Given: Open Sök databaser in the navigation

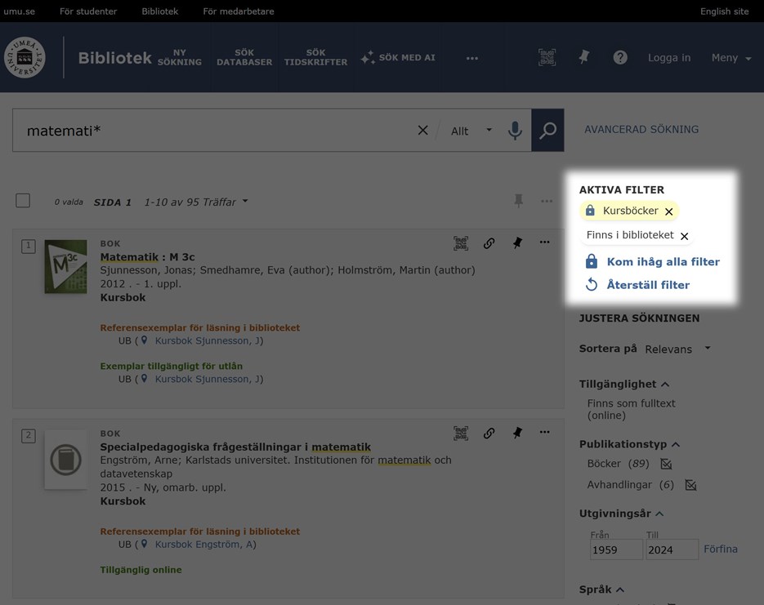Looking at the screenshot, I should click(x=244, y=57).
